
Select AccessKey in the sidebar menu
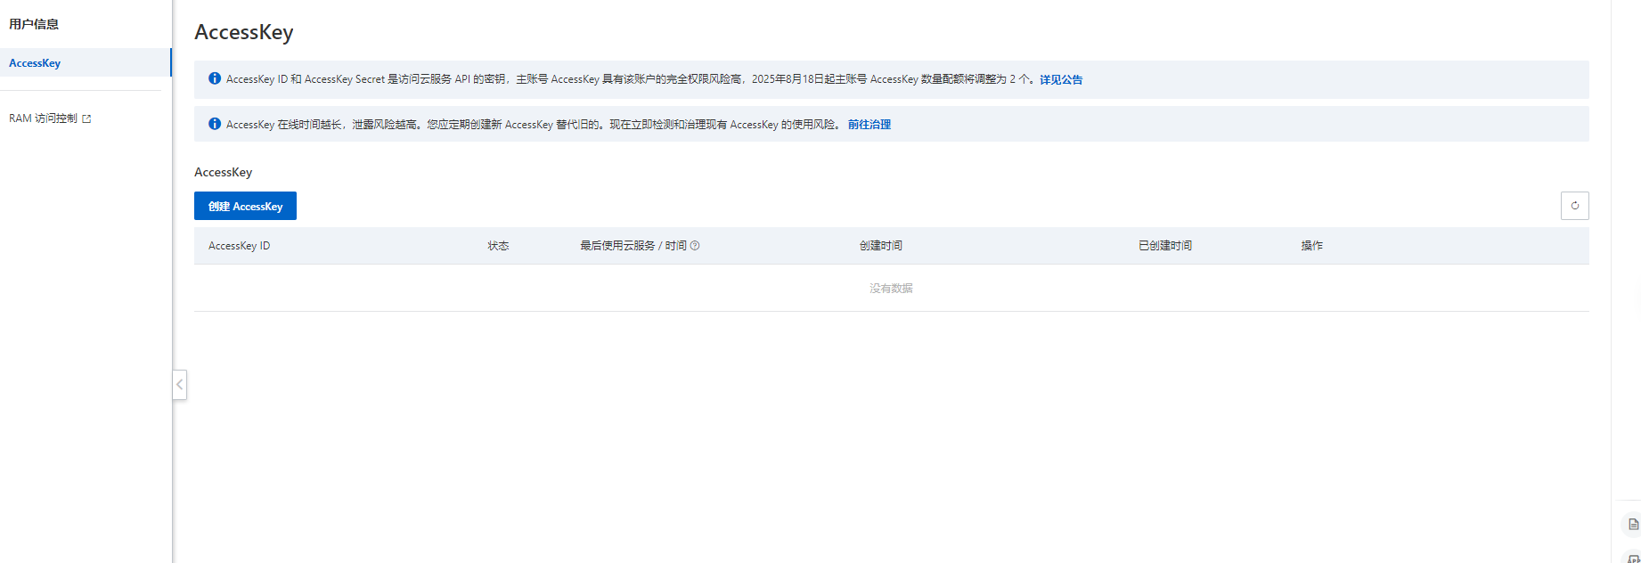86,62
